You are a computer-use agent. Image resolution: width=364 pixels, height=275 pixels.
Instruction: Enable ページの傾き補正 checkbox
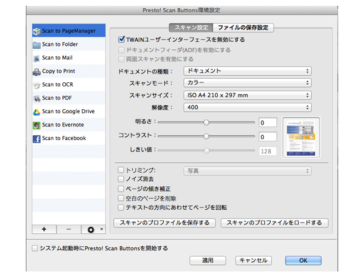click(x=121, y=189)
